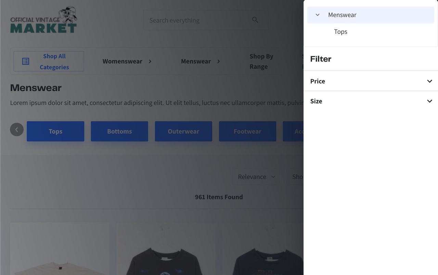Open the Menswear navigation menu

pyautogui.click(x=196, y=61)
